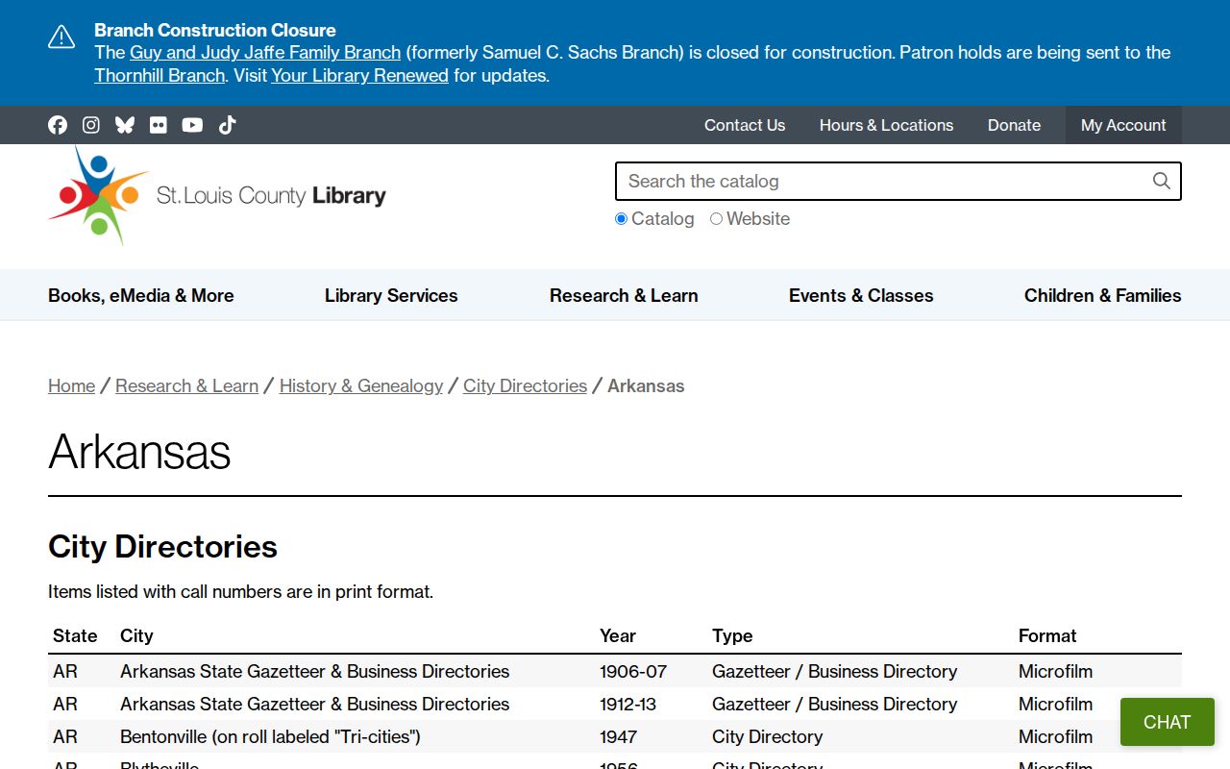Open the Children & Families menu
Image resolution: width=1230 pixels, height=769 pixels.
click(1103, 295)
